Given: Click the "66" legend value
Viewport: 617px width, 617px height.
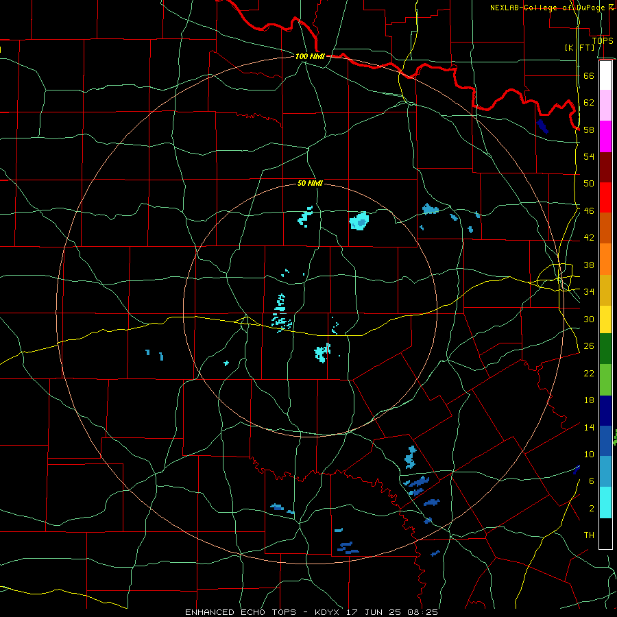Looking at the screenshot, I should [x=589, y=75].
